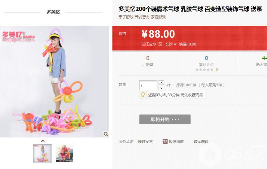Select the second balloon bouquet thumbnail
The width and height of the screenshot is (267, 169).
(64, 153)
